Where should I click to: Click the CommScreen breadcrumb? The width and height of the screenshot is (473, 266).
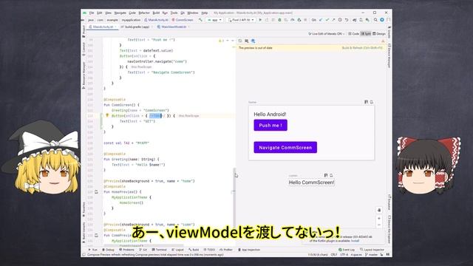(x=183, y=20)
